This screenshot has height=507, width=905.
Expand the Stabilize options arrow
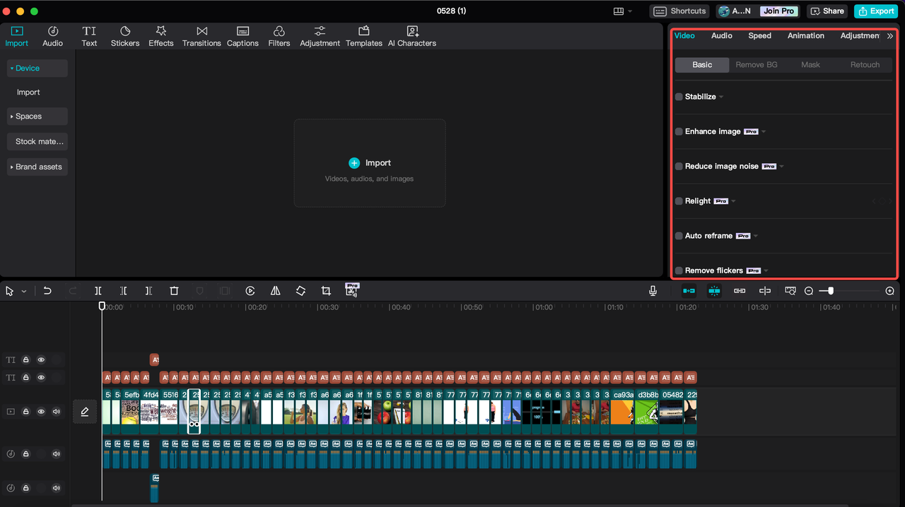click(x=721, y=97)
